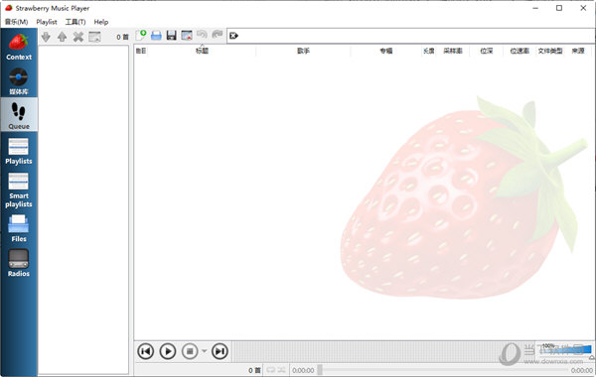Sort by the 专辑 column header
The width and height of the screenshot is (596, 377).
pyautogui.click(x=385, y=51)
